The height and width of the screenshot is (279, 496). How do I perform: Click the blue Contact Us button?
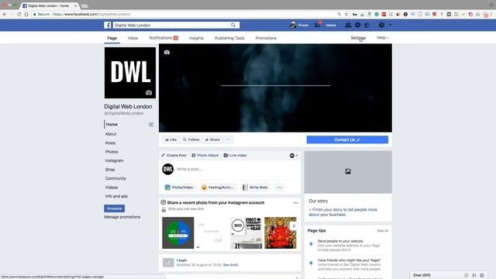coord(347,139)
